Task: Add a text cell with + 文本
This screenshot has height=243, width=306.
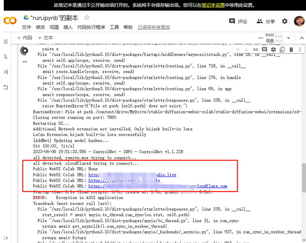Action: [46, 38]
